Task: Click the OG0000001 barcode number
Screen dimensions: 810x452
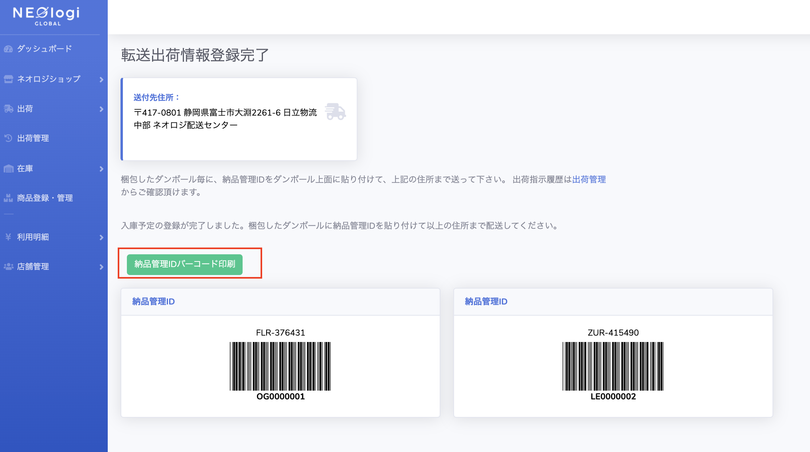Action: pyautogui.click(x=281, y=397)
